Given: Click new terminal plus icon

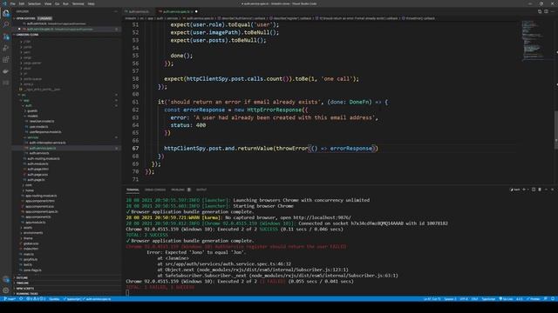Looking at the screenshot, I should tap(523, 190).
